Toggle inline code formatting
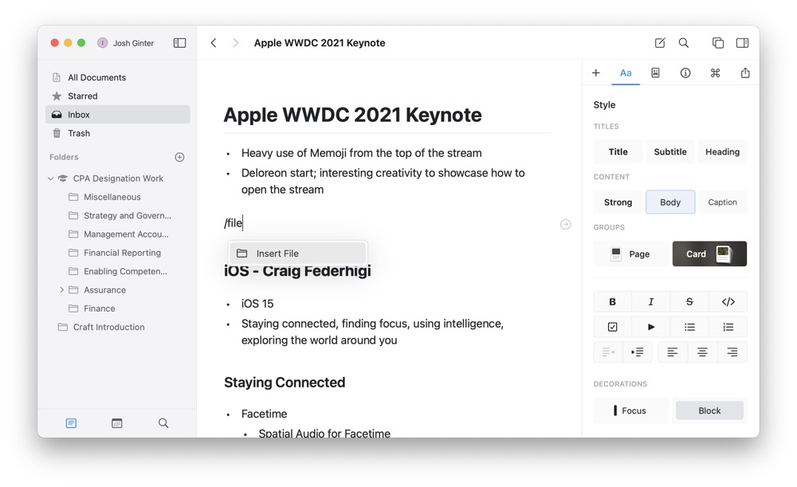The width and height of the screenshot is (797, 487). 728,301
